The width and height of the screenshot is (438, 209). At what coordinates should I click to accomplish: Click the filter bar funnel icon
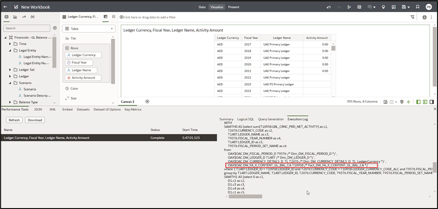tap(412, 17)
